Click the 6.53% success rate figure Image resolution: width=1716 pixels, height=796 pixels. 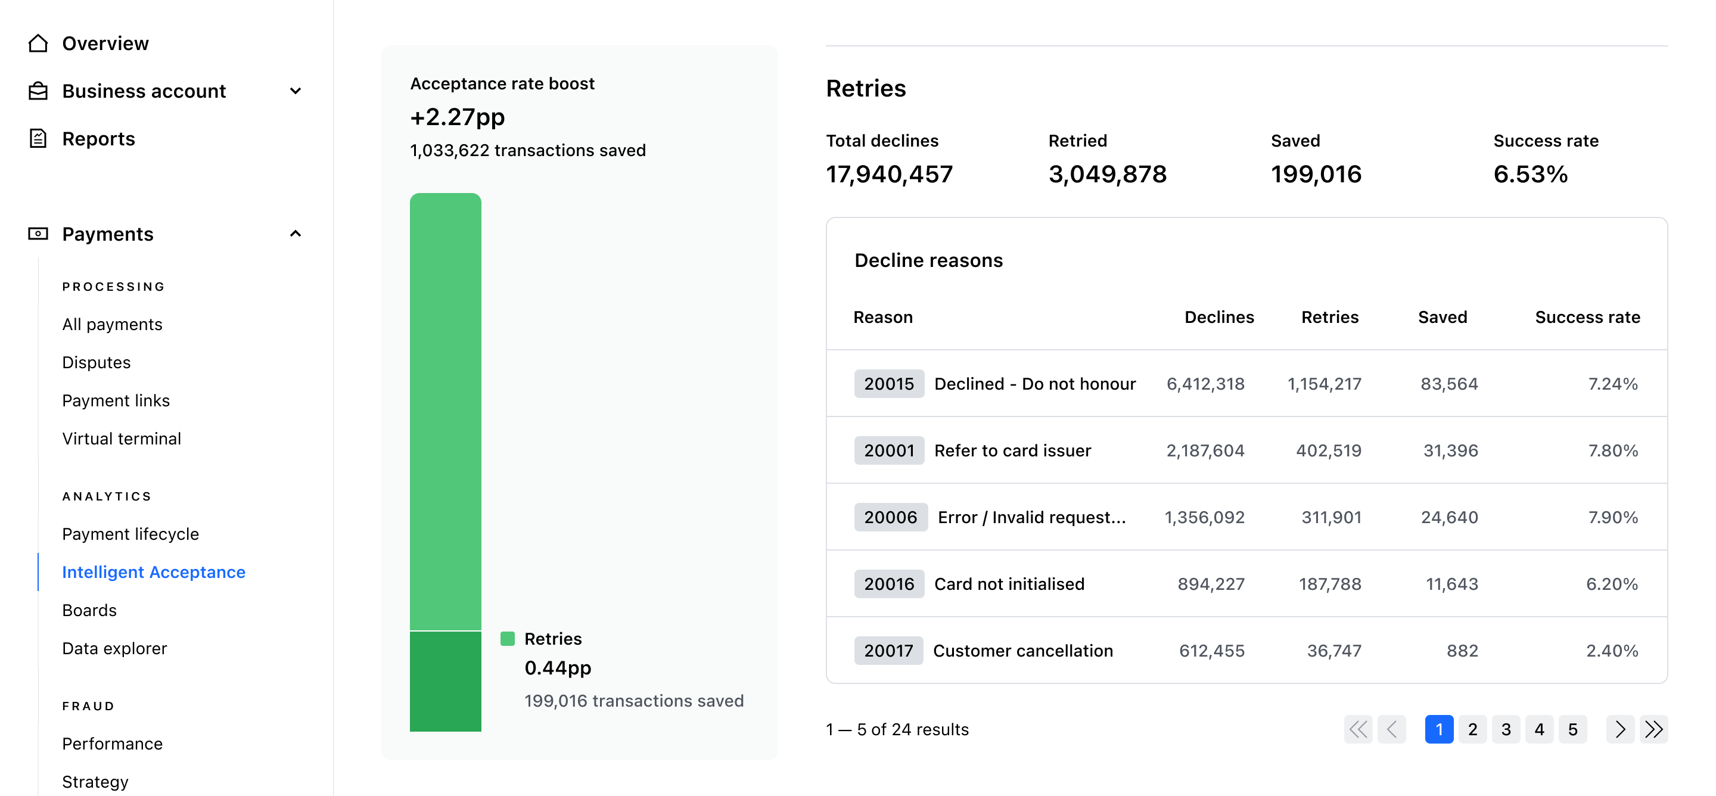(1530, 174)
